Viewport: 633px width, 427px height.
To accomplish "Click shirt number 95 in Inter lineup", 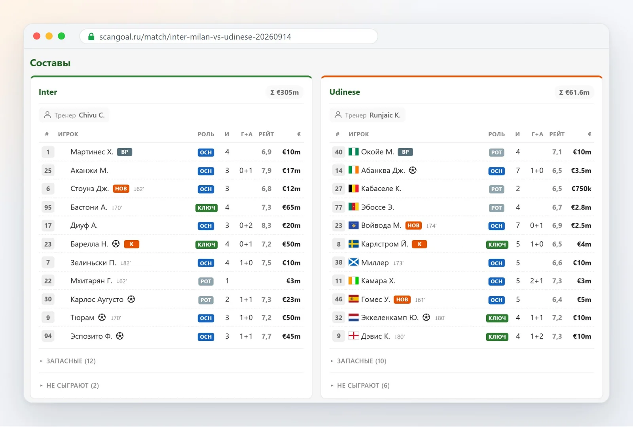I will pos(48,207).
